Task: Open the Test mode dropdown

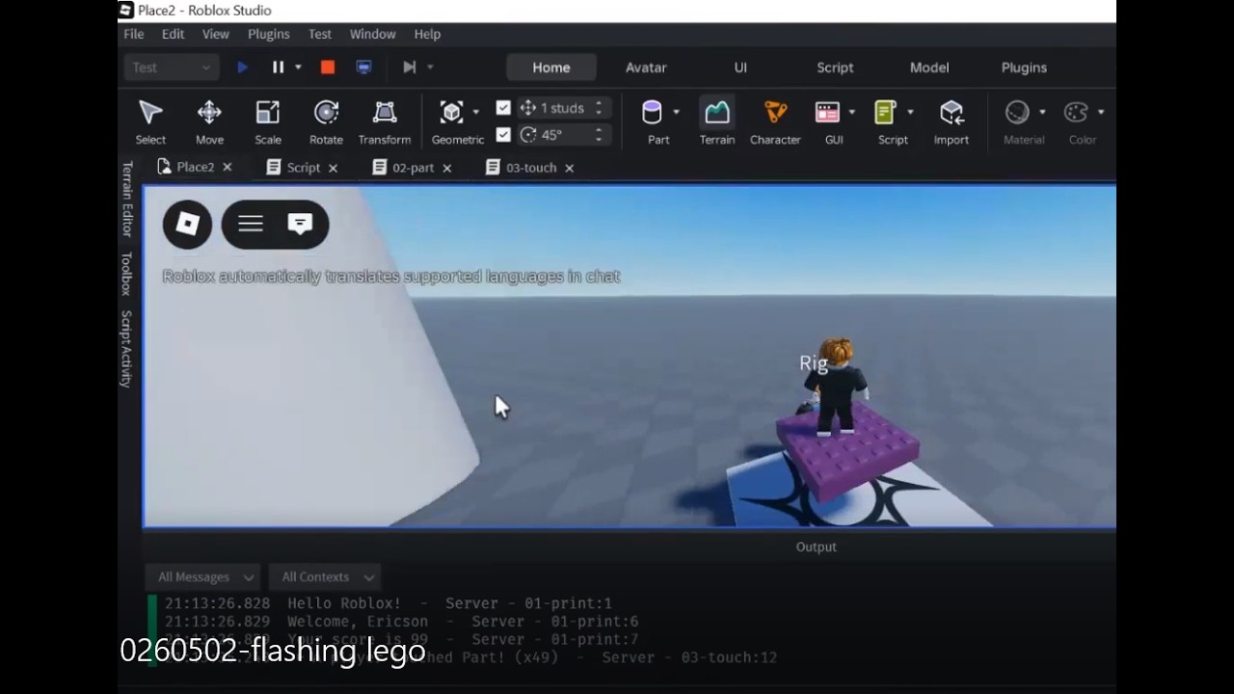Action: point(172,67)
